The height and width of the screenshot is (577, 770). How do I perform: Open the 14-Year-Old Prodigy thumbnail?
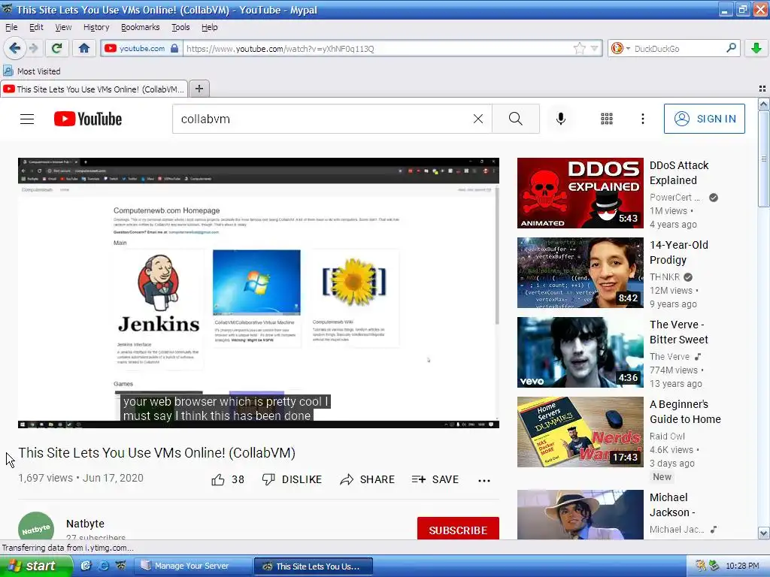pyautogui.click(x=580, y=272)
